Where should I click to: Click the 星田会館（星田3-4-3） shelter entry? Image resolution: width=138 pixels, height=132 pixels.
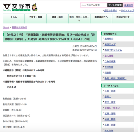pos(14,127)
